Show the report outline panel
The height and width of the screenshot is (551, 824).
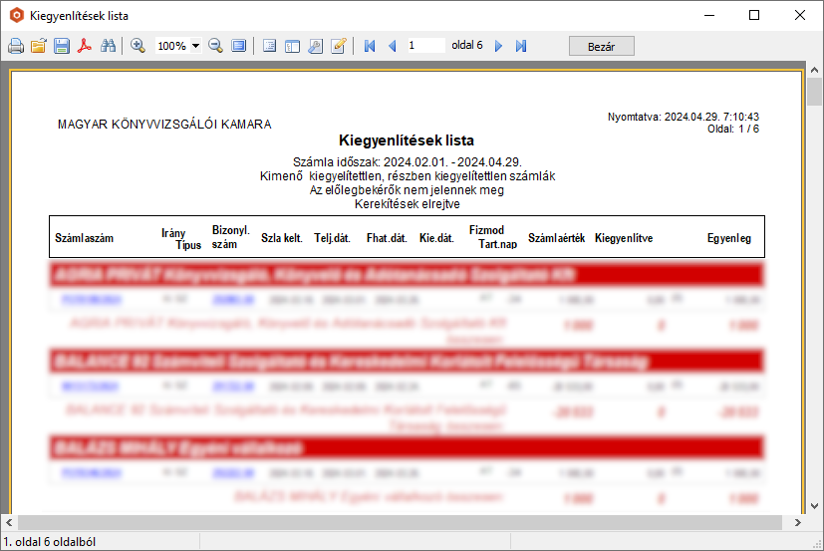click(x=269, y=46)
